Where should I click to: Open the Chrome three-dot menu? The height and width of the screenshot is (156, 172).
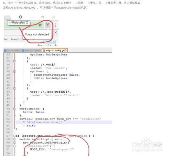55,25
